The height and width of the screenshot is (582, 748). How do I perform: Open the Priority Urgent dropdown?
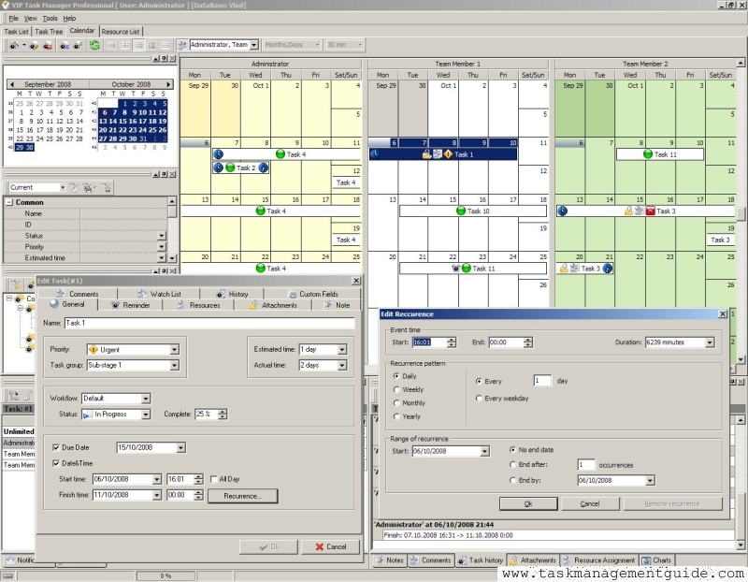(x=175, y=350)
